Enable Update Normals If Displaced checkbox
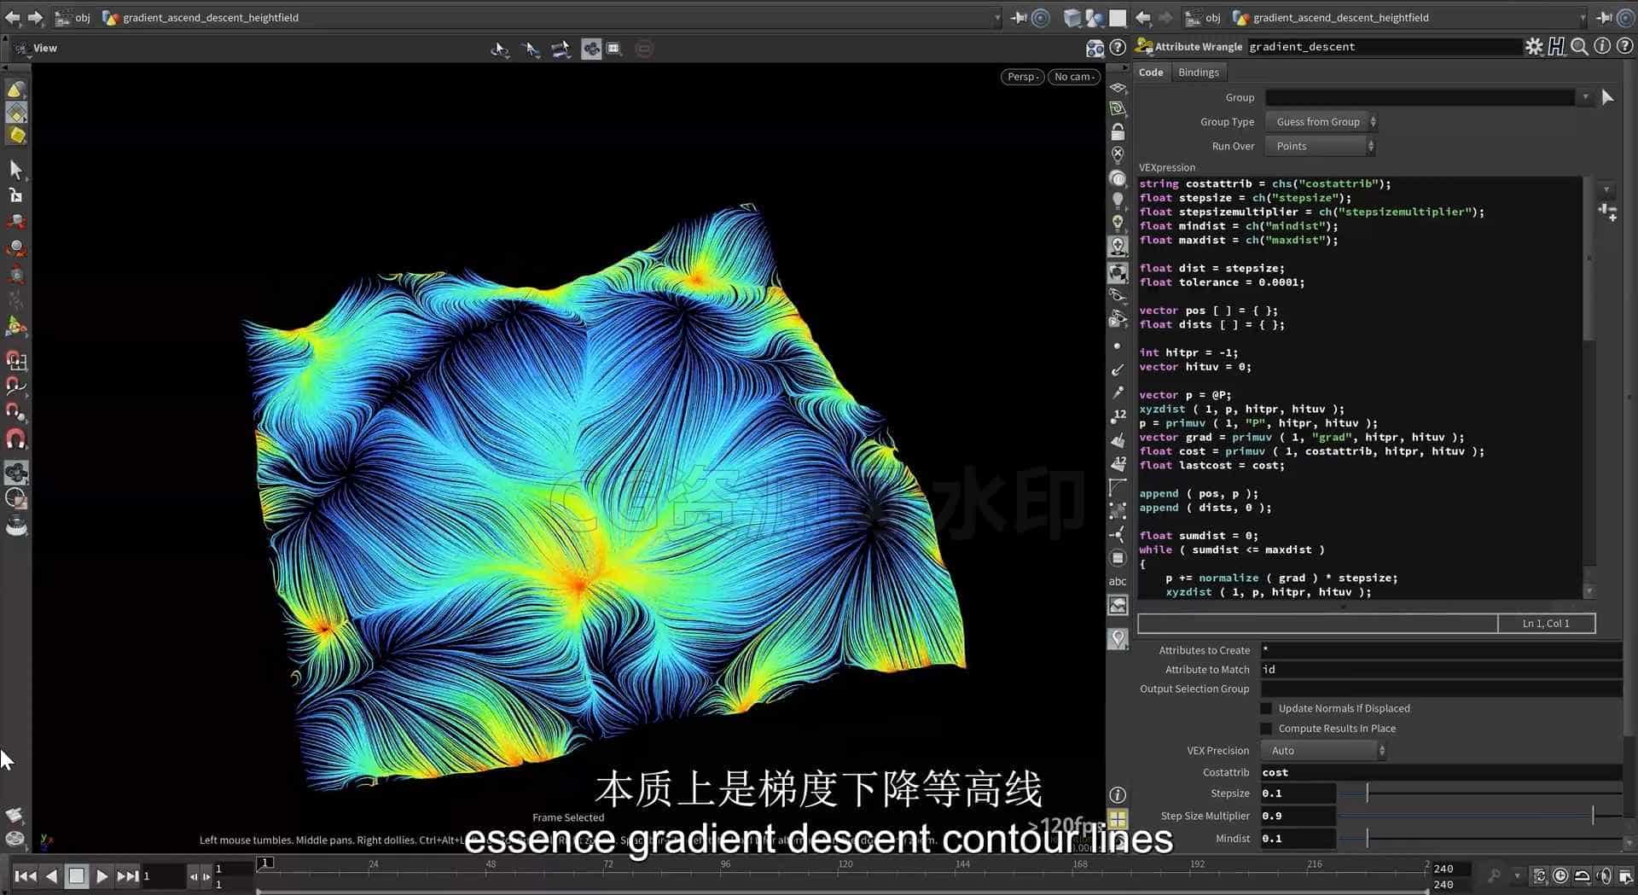The width and height of the screenshot is (1638, 895). (x=1266, y=708)
